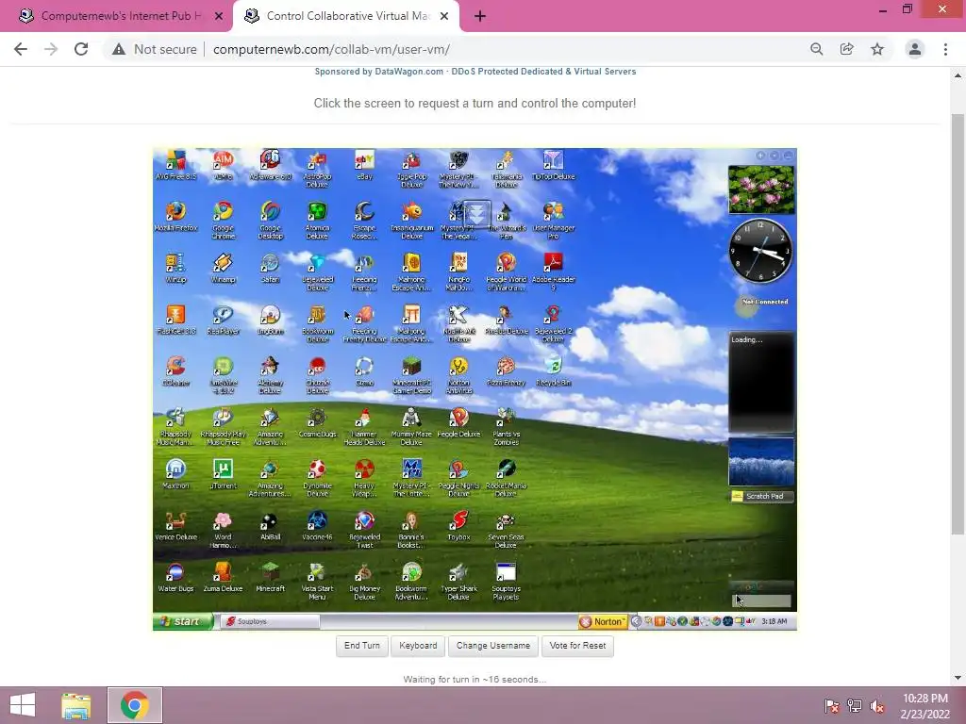This screenshot has height=724, width=966.
Task: Select the LimeWire desktop icon
Action: [223, 375]
